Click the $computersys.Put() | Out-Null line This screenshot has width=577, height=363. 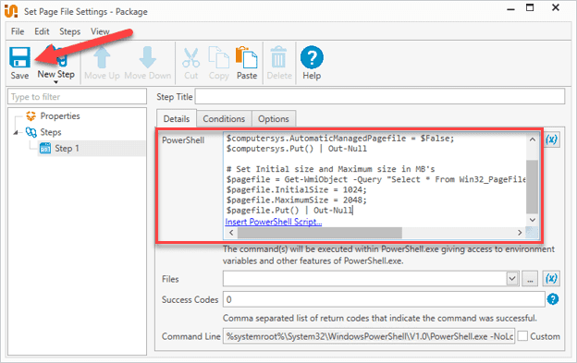[297, 149]
